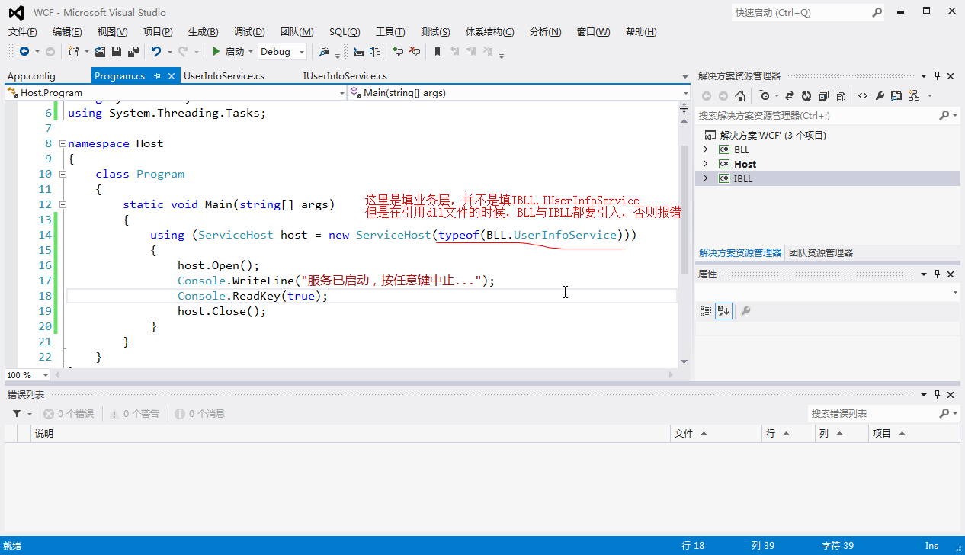The width and height of the screenshot is (965, 555).
Task: Switch to the IUserInfoService.cs tab
Action: pyautogui.click(x=345, y=75)
